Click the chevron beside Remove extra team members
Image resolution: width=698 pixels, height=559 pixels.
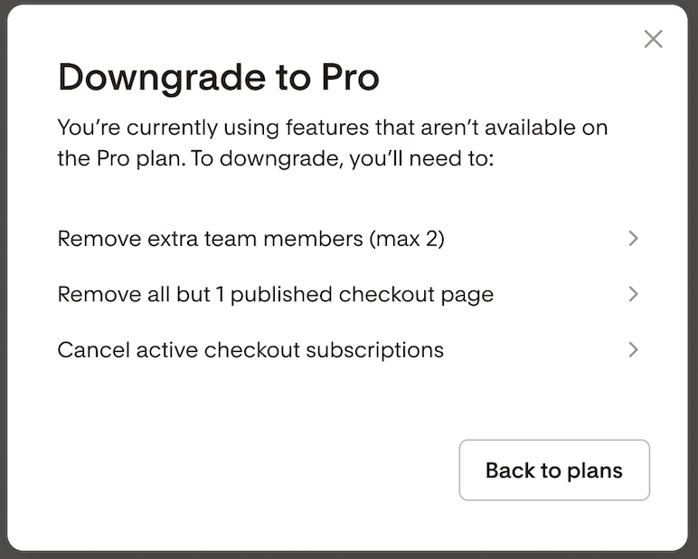(633, 239)
